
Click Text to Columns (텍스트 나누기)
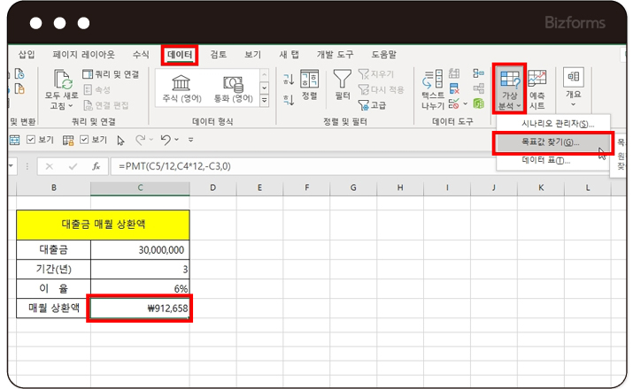pyautogui.click(x=432, y=89)
